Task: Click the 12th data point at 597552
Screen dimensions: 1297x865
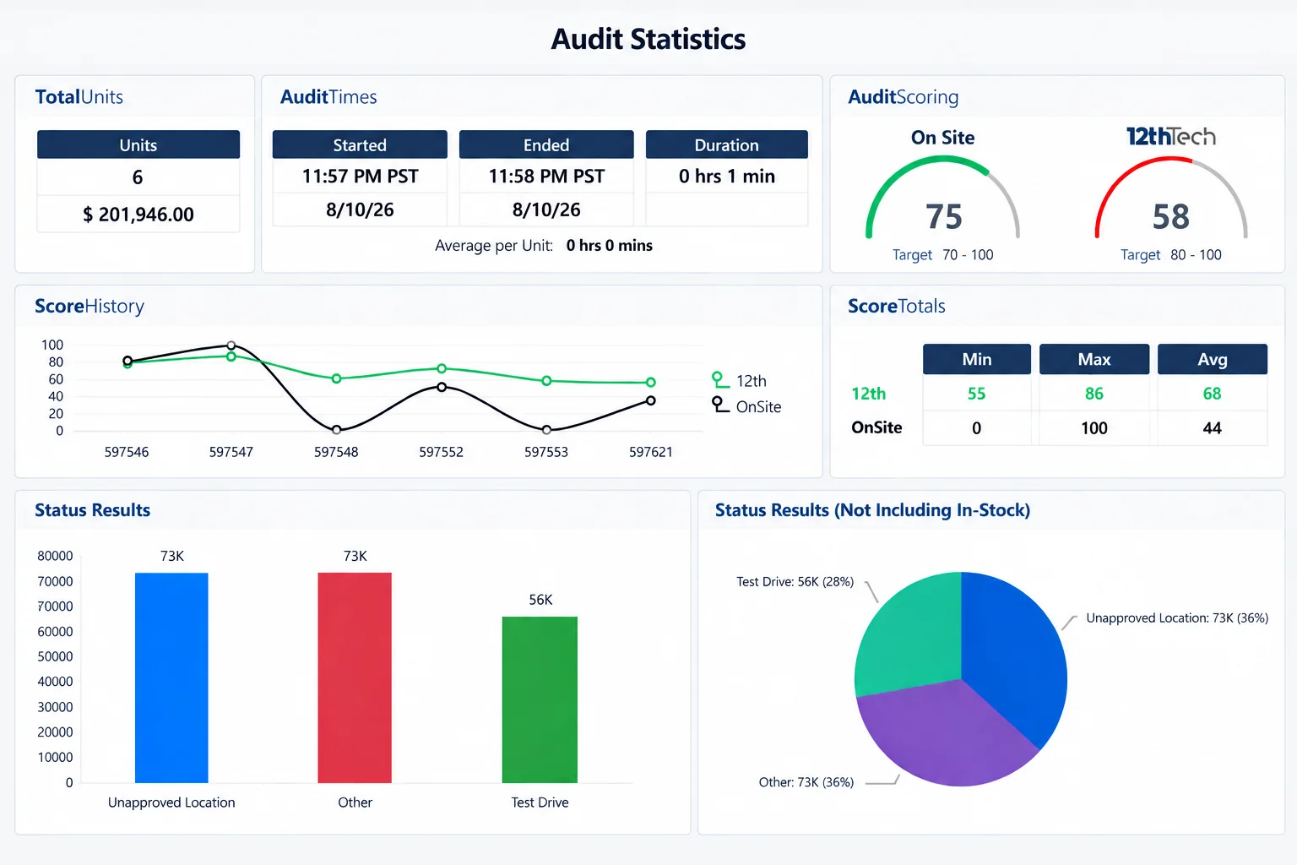Action: click(442, 368)
